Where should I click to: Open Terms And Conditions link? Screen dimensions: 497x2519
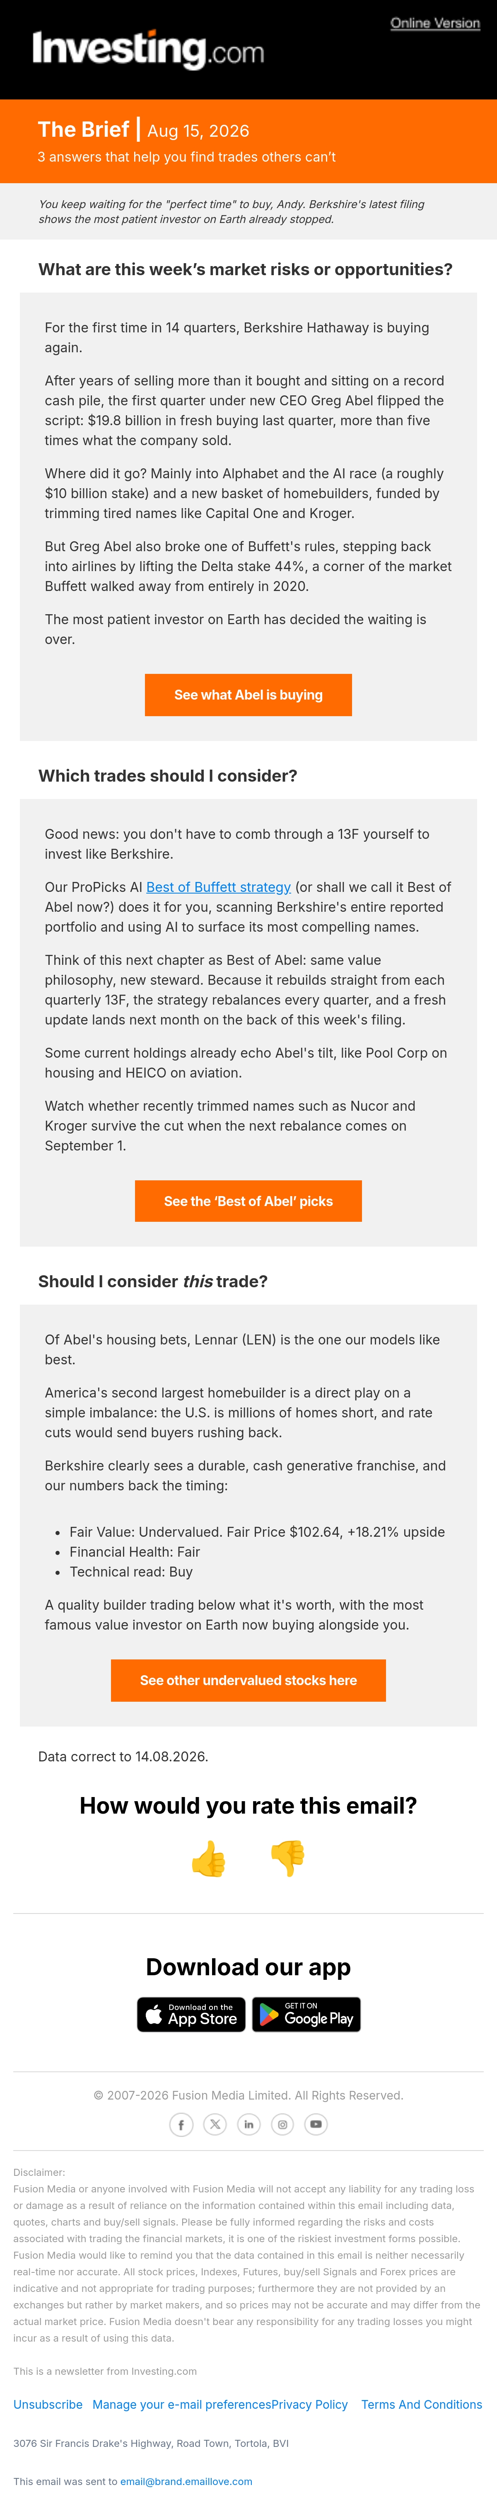coord(422,2405)
